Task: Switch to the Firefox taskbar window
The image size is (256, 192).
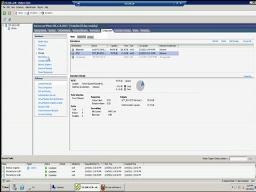Action: [x=112, y=187]
